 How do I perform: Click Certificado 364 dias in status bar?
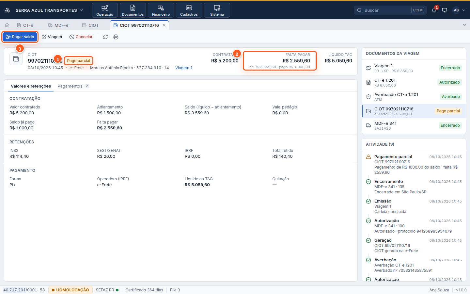tap(144, 290)
